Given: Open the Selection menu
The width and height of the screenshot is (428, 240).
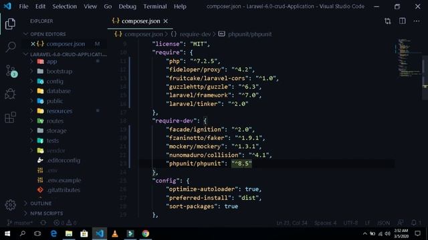Looking at the screenshot, I should tap(64, 6).
